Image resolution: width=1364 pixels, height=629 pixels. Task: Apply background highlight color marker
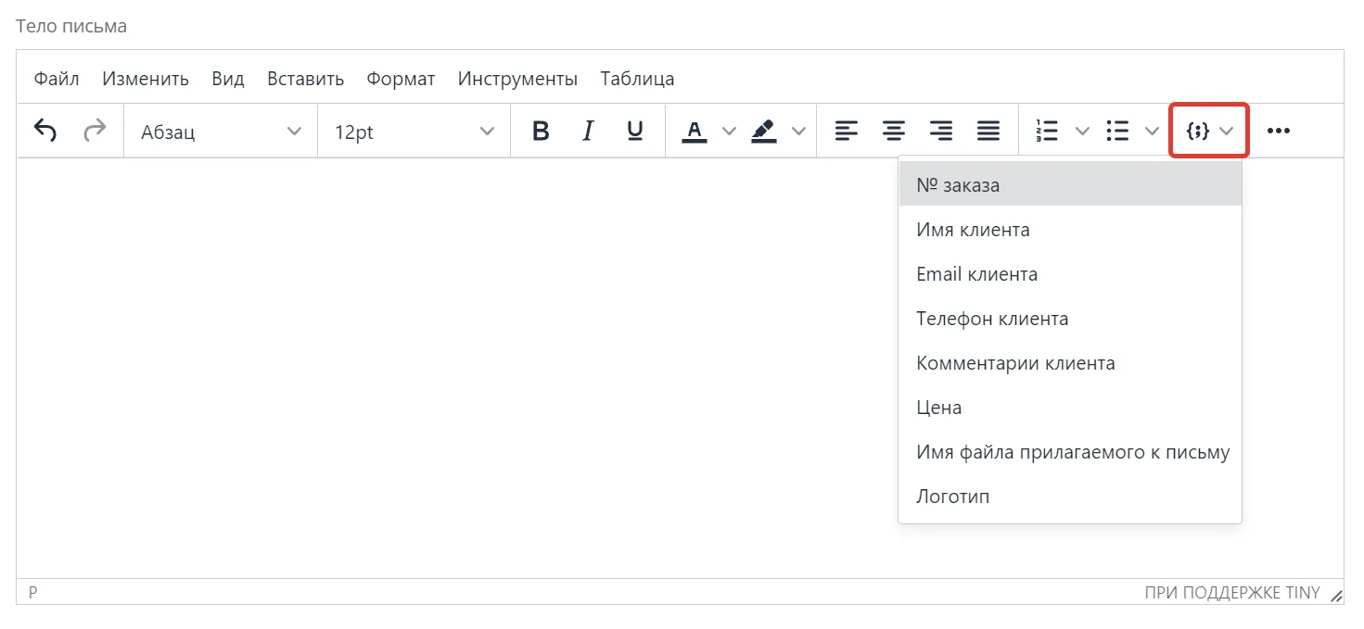(764, 131)
